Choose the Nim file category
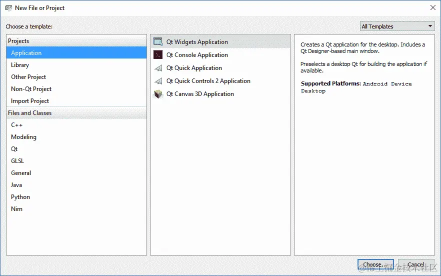The width and height of the screenshot is (441, 276). coord(76,209)
